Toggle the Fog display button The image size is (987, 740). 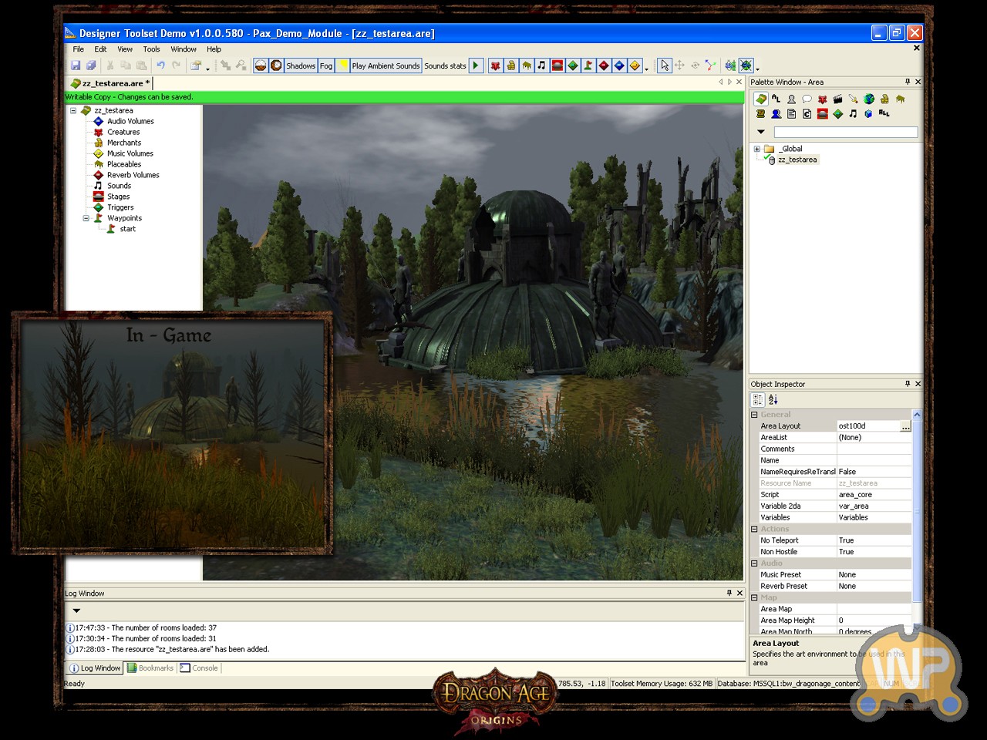pos(326,66)
